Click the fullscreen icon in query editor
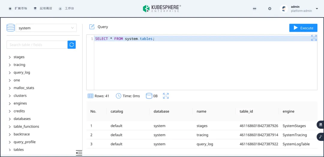Screen dimensions: 324x157 coord(314,38)
